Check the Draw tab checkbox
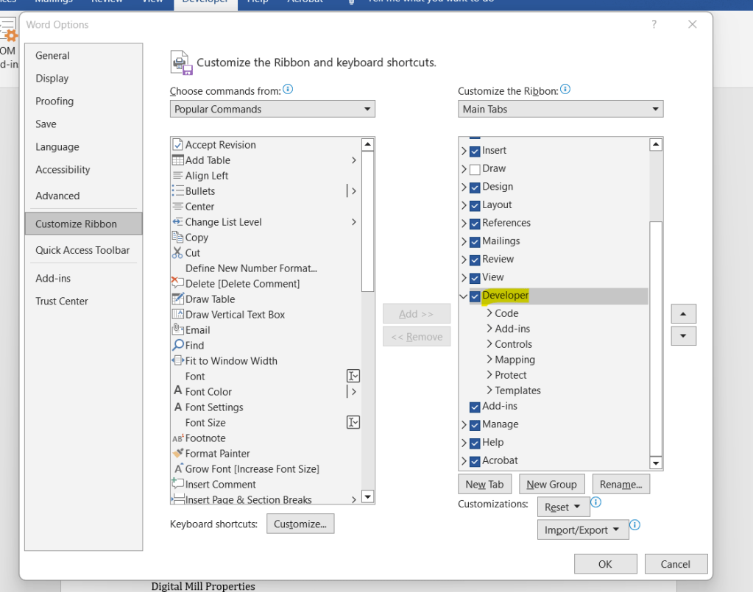 pos(475,169)
